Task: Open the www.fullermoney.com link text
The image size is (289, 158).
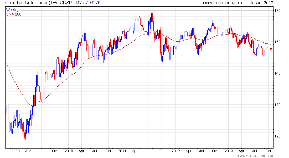Action: coord(224,3)
